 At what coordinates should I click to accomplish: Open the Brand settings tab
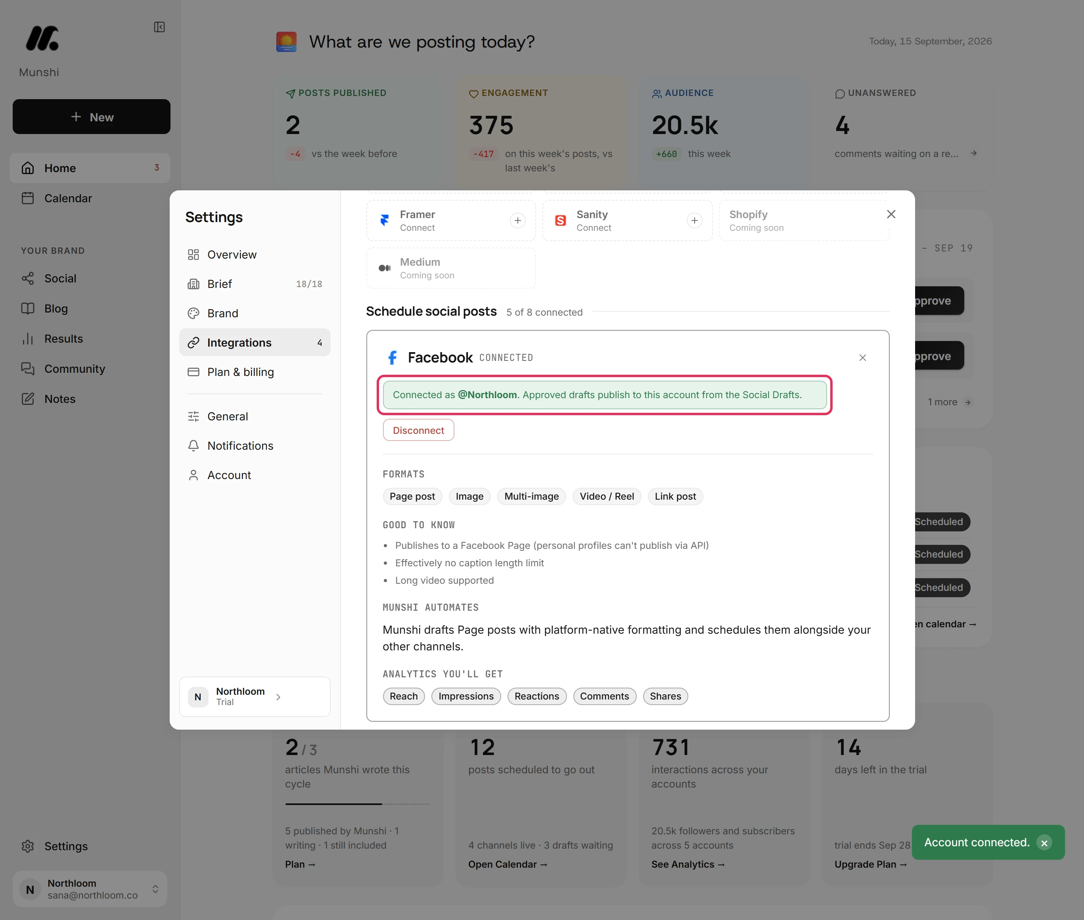point(255,313)
